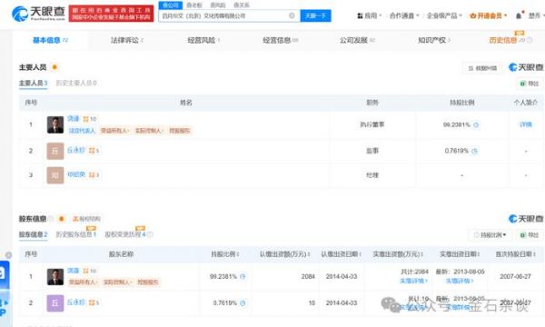Viewport: 545px width, 327px height.
Task: Clear the search box with the X icon
Action: [292, 15]
